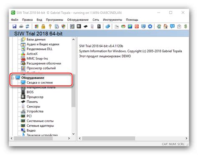This screenshot has width=198, height=155.
Task: Select Расширения оболочки tree item
Action: [44, 63]
